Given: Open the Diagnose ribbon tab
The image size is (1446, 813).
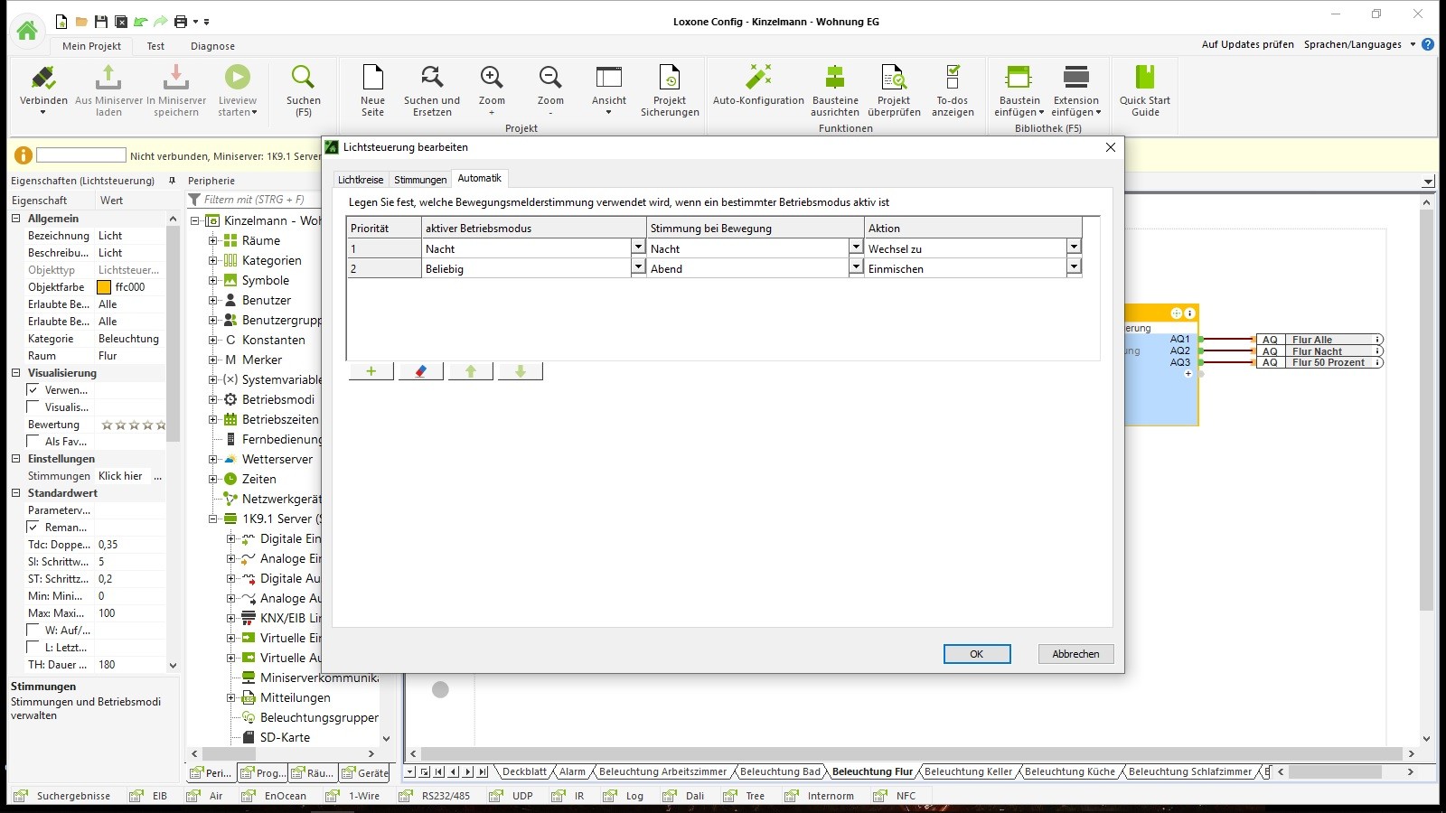Looking at the screenshot, I should [212, 46].
